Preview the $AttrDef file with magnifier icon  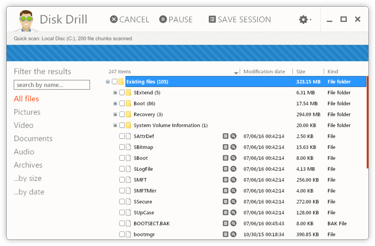pos(233,136)
